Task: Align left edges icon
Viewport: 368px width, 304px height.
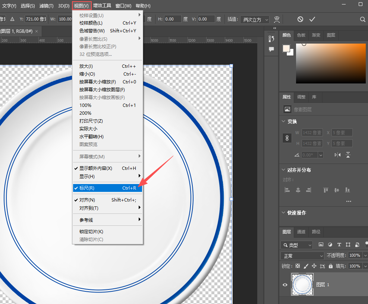Action: point(287,190)
